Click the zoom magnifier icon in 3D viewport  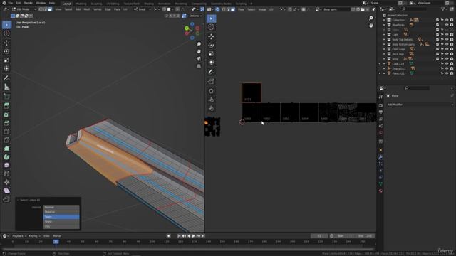coord(199,44)
